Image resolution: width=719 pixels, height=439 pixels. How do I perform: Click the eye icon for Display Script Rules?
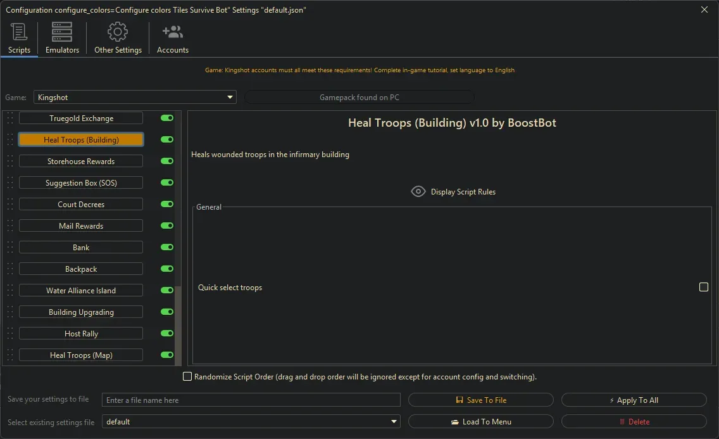[418, 191]
